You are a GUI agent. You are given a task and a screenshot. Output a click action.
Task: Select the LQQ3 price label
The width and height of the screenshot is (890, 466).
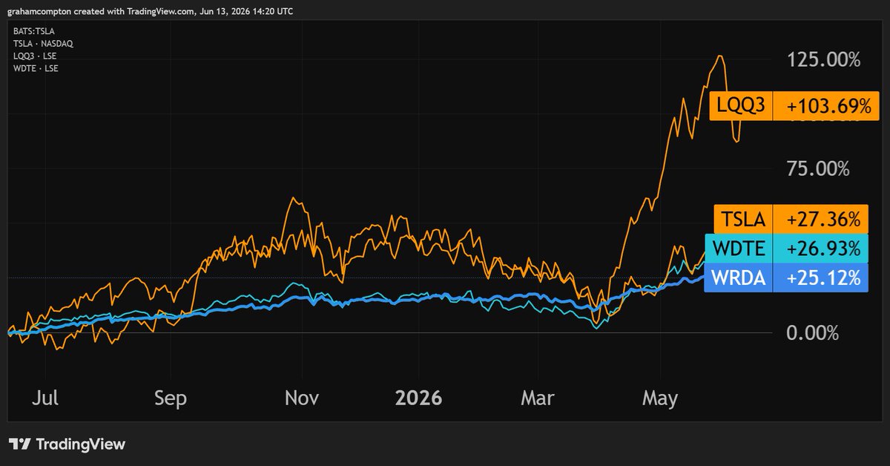(741, 106)
